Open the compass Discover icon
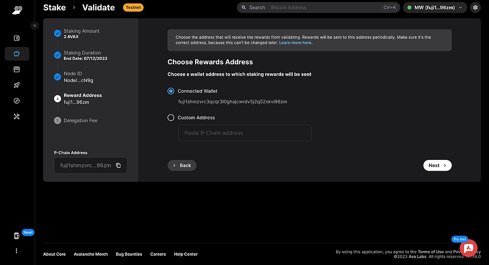The image size is (489, 265). coord(16,101)
